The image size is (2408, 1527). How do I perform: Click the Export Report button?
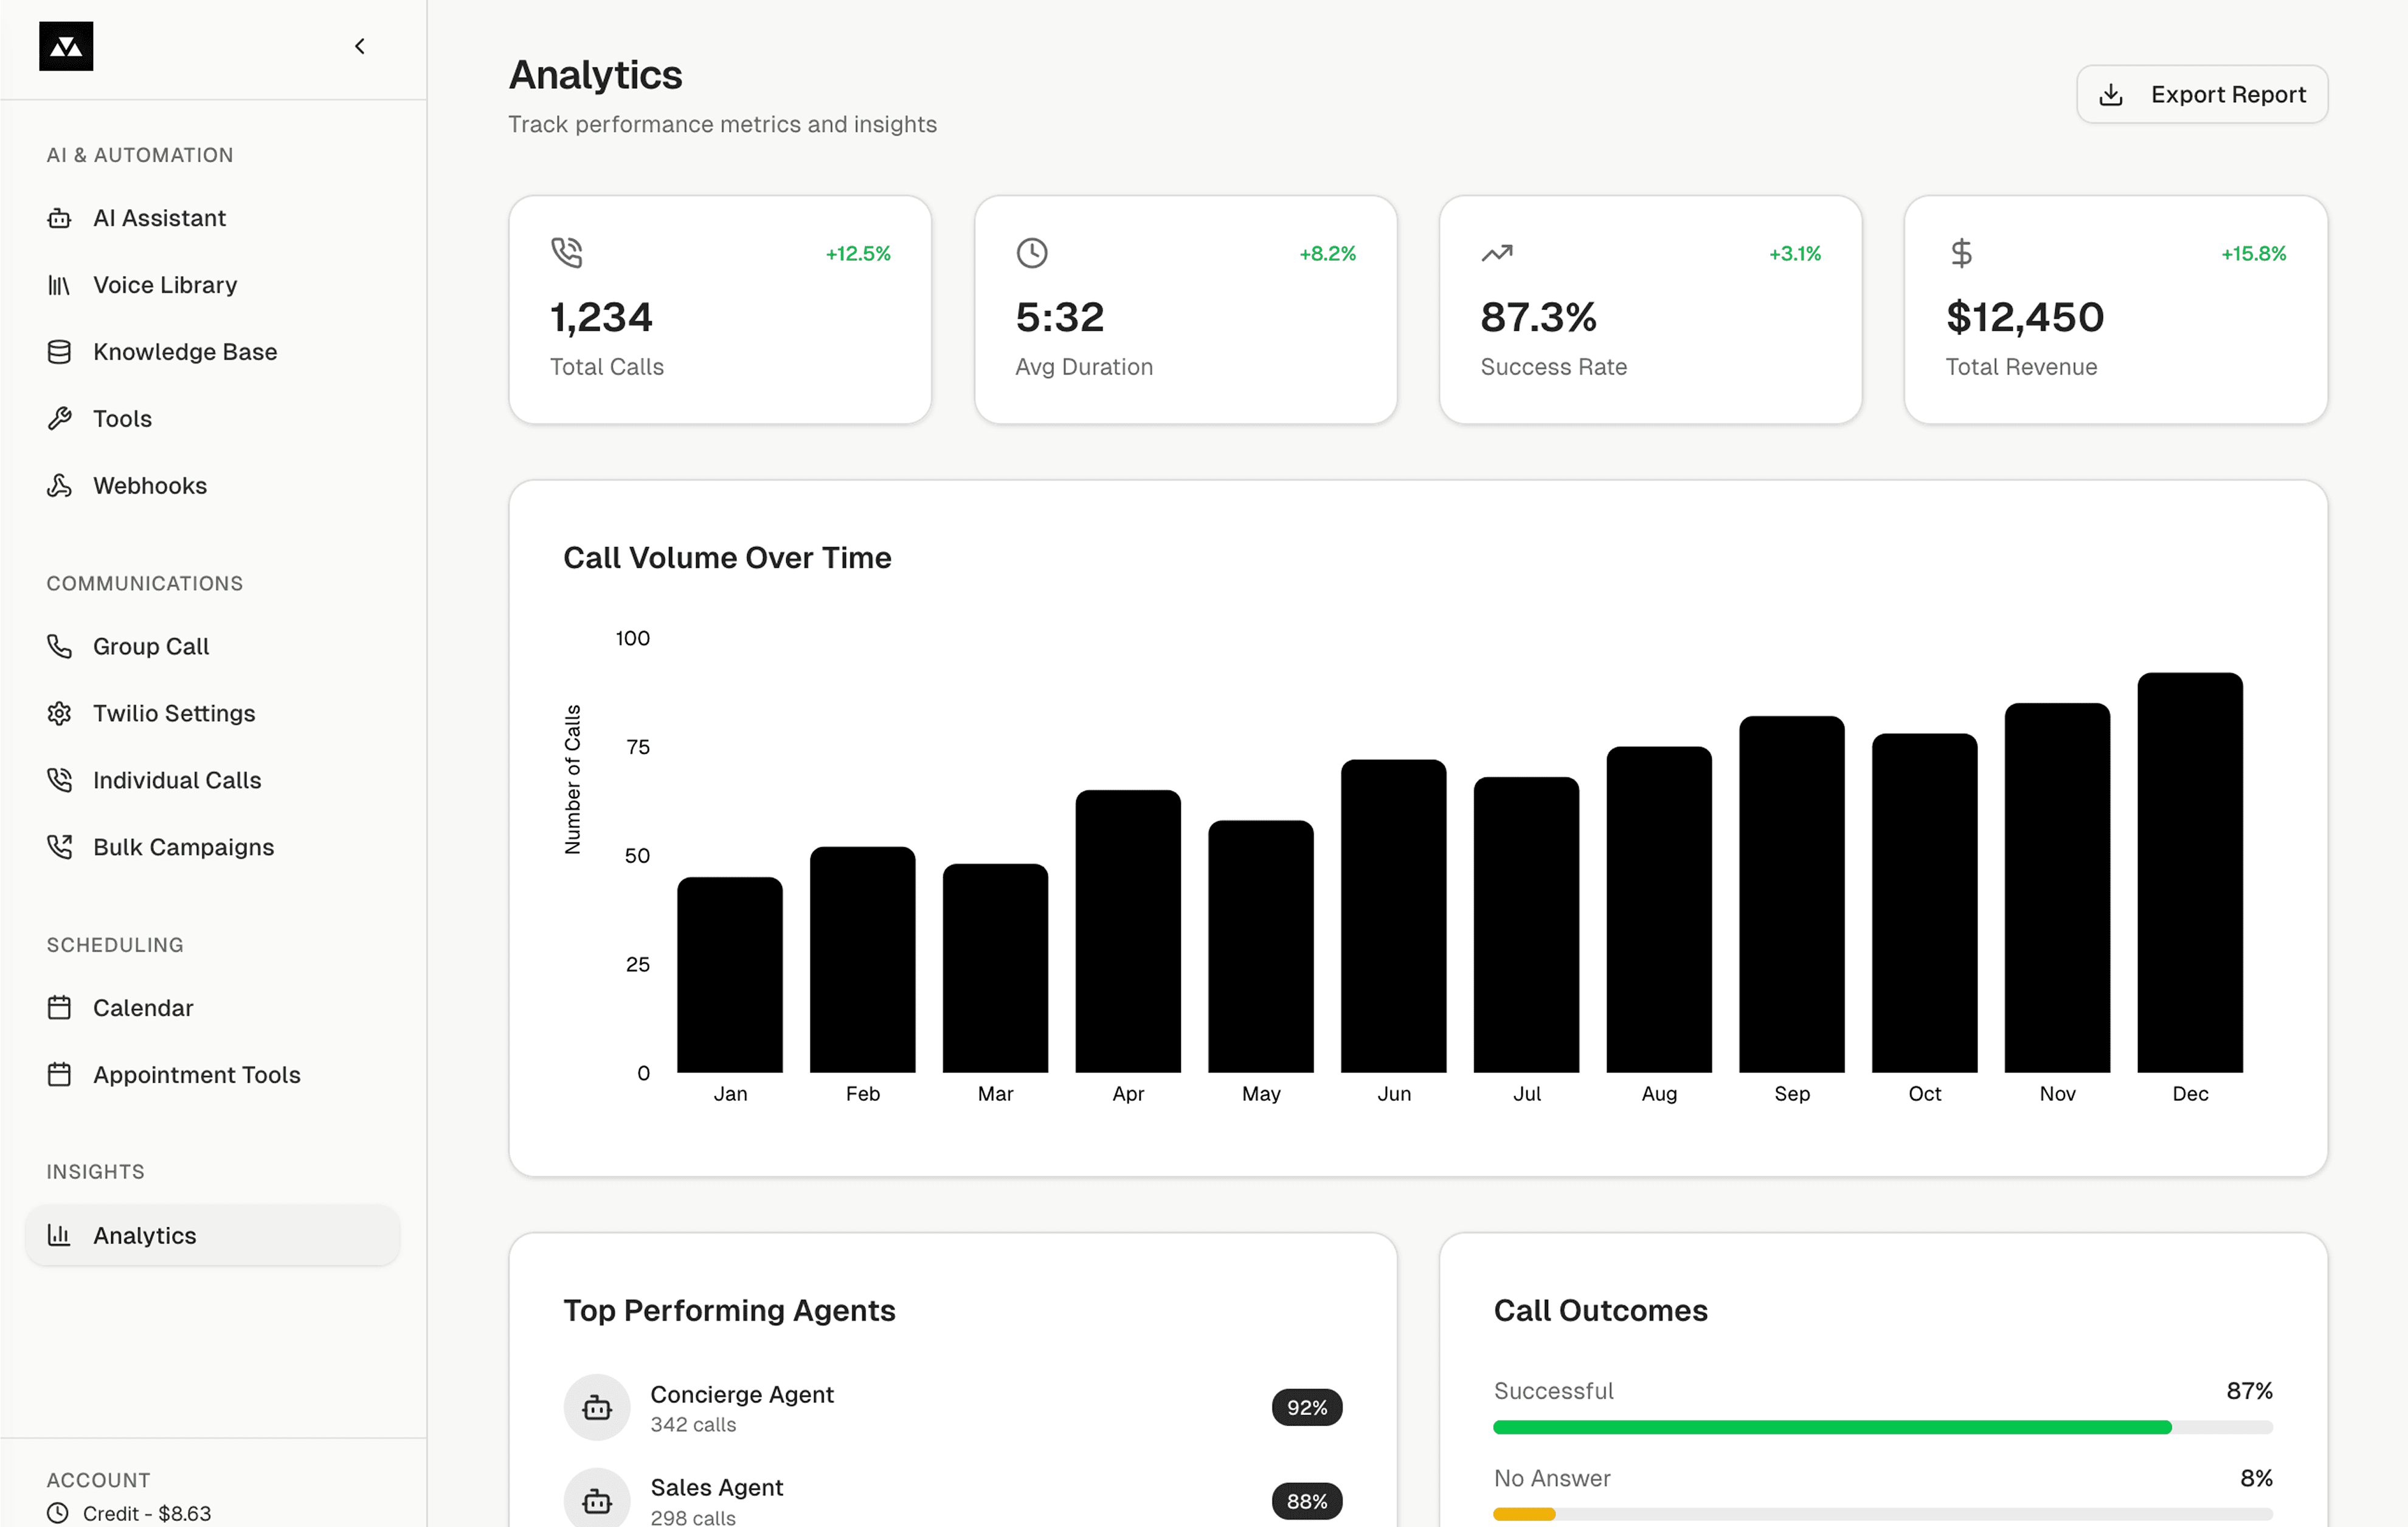coord(2201,94)
